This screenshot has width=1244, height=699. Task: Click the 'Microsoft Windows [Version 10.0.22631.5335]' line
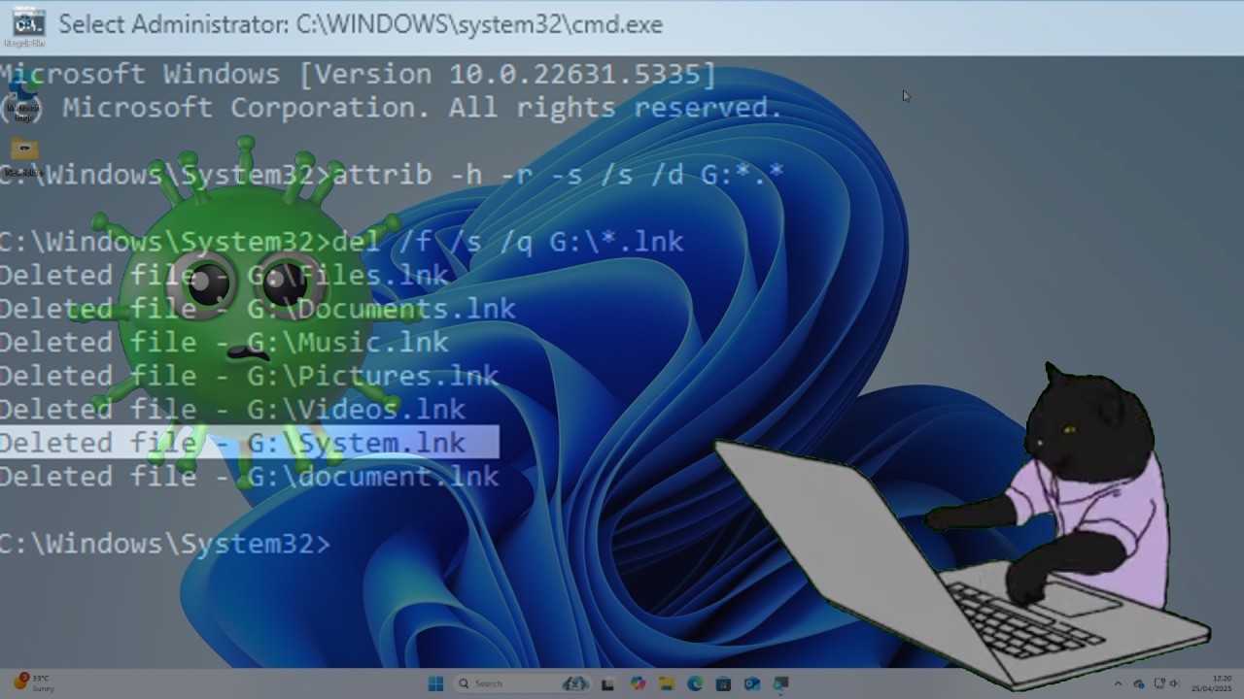click(x=358, y=74)
